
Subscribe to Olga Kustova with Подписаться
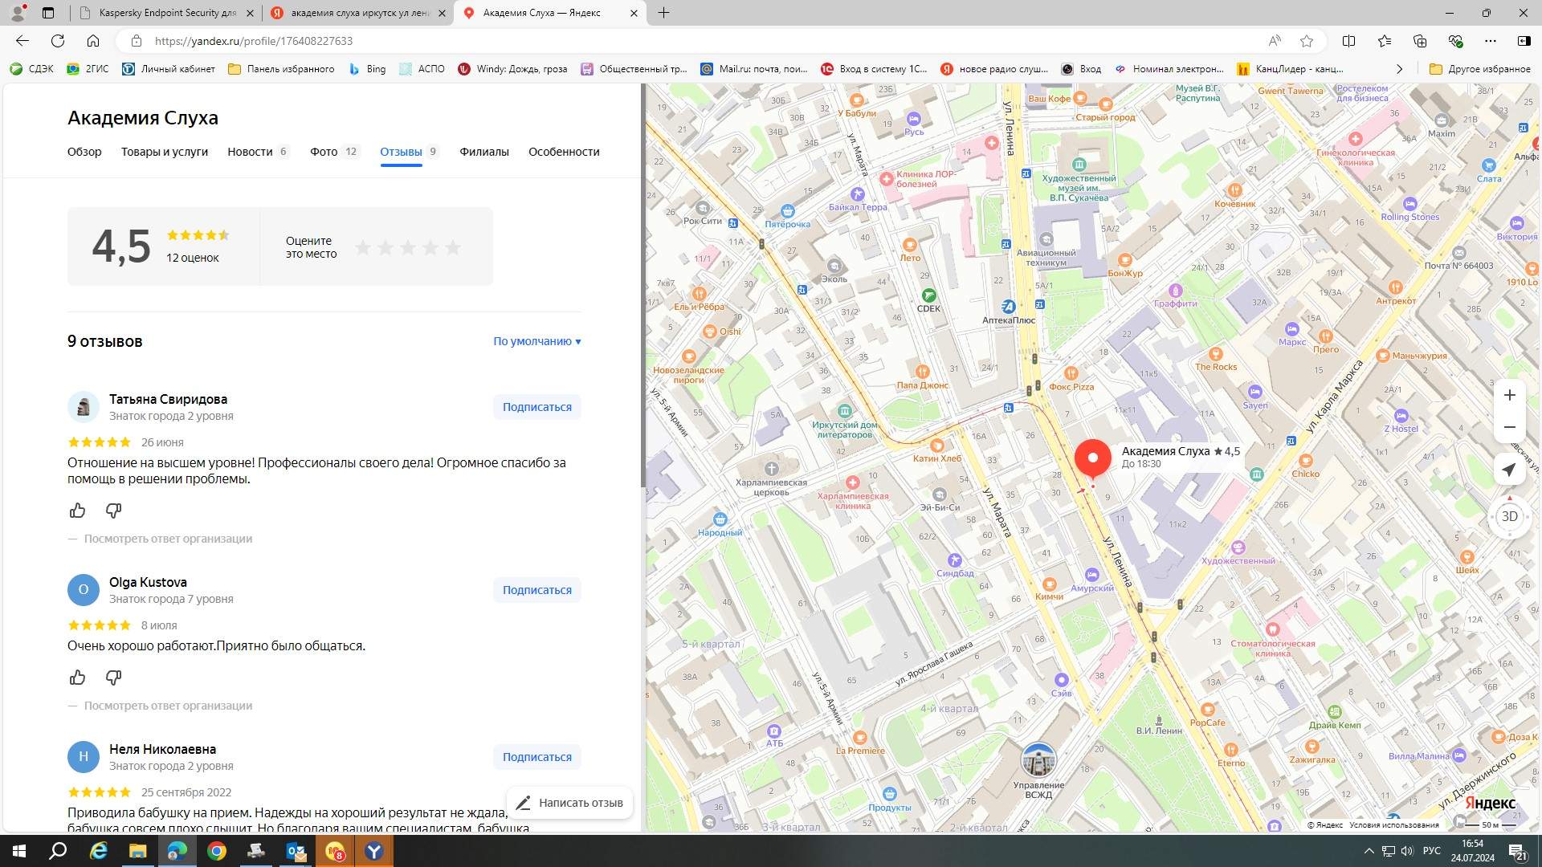[x=536, y=590]
